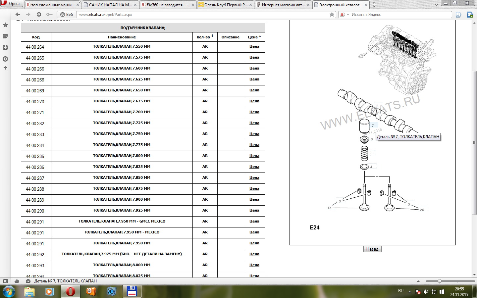Click part number 6 label on the diagram
Viewport: 477px width, 298px height.
[372, 139]
